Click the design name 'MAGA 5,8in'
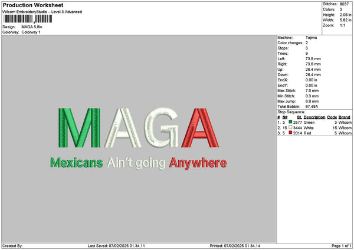The image size is (354, 250). tap(32, 27)
